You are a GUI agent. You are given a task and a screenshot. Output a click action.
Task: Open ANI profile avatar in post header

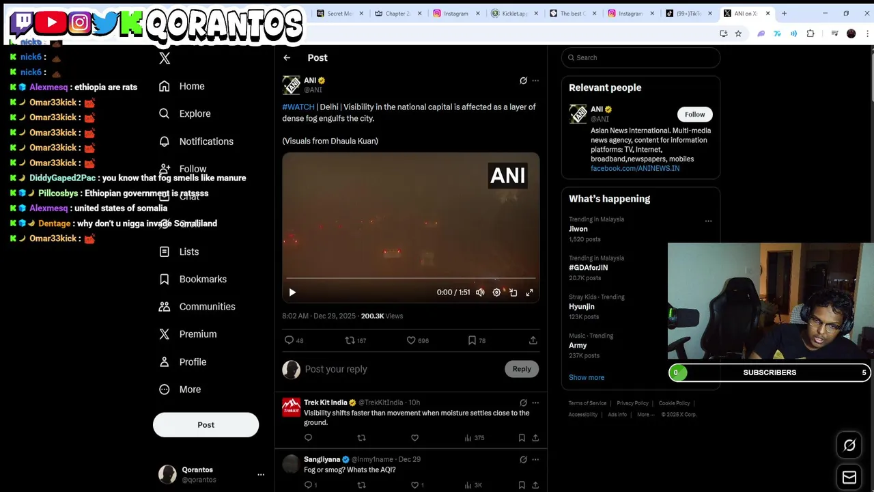(x=292, y=85)
